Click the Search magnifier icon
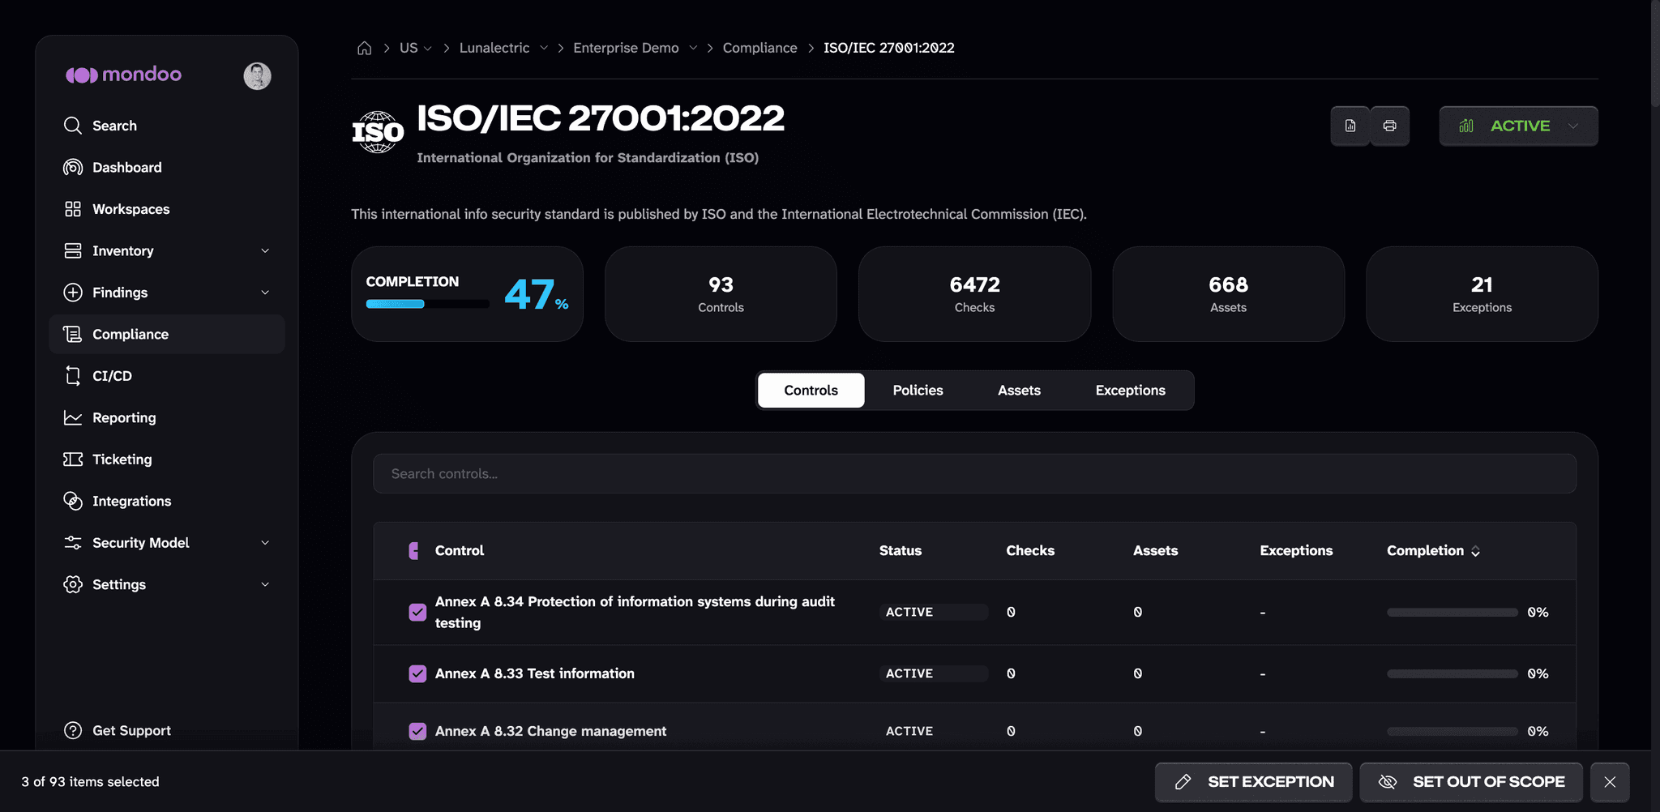Viewport: 1660px width, 812px height. coord(73,126)
